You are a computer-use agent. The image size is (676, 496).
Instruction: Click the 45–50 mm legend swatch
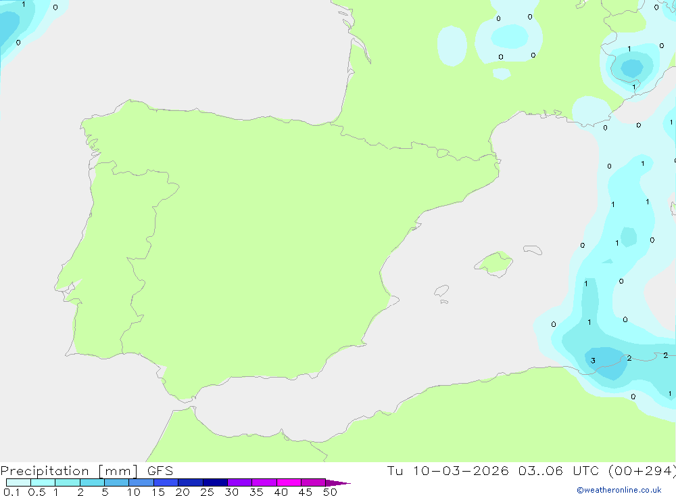tap(314, 482)
